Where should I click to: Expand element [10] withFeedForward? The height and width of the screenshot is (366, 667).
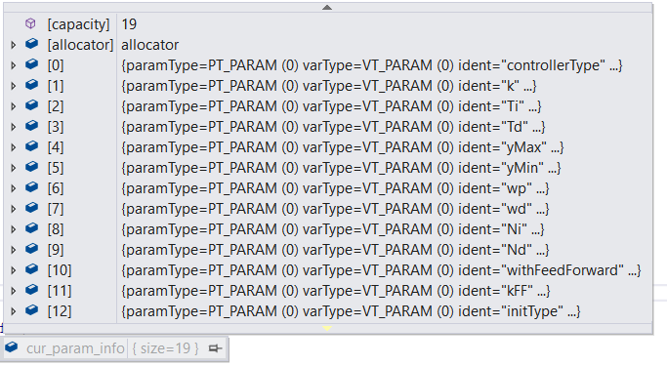click(14, 270)
